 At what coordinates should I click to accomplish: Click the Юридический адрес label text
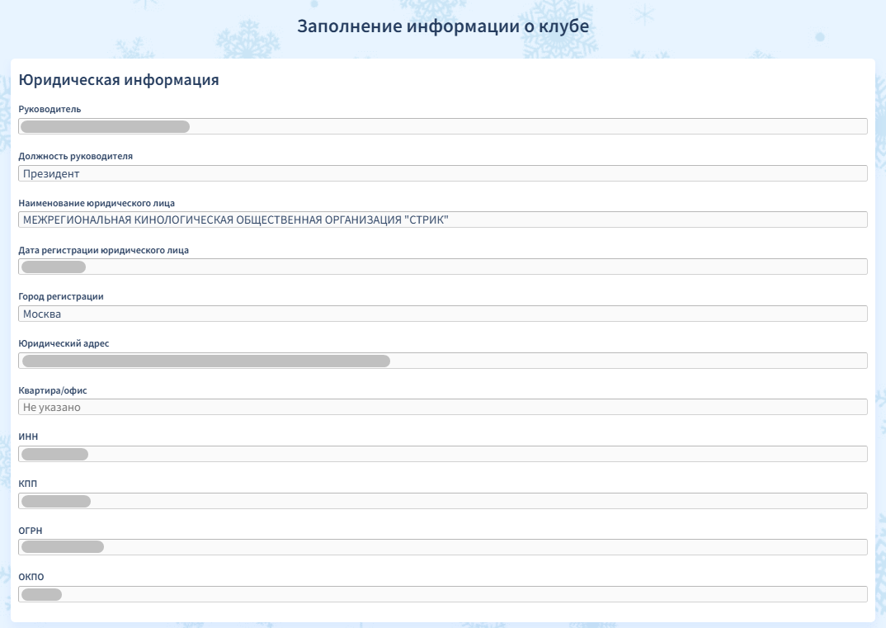[x=64, y=343]
